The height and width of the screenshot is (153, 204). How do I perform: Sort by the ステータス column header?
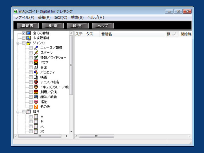[87, 34]
